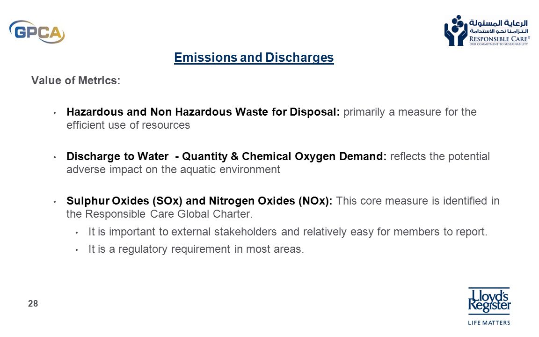Click 'Our Commitment to Sustainability' tagline

coord(498,44)
